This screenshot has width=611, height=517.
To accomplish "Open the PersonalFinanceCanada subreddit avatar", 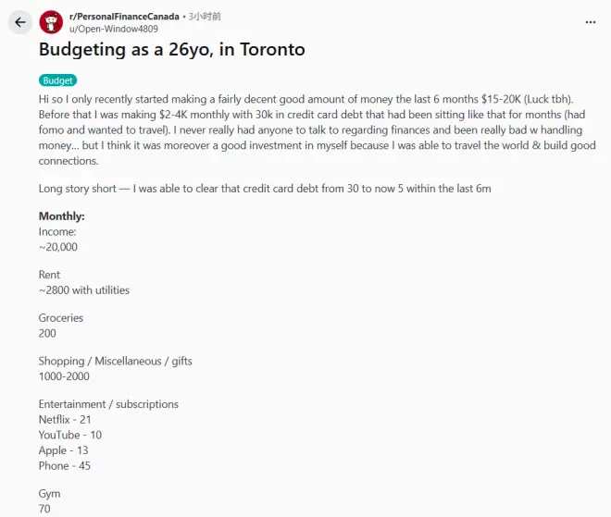I will click(51, 22).
